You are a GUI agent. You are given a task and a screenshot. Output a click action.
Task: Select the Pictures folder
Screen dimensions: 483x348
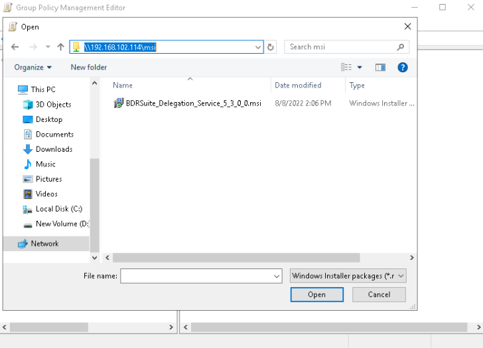48,179
